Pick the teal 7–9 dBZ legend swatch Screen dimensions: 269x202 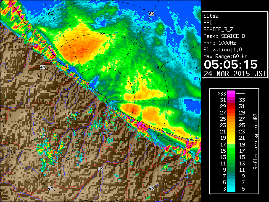pyautogui.click(x=231, y=176)
